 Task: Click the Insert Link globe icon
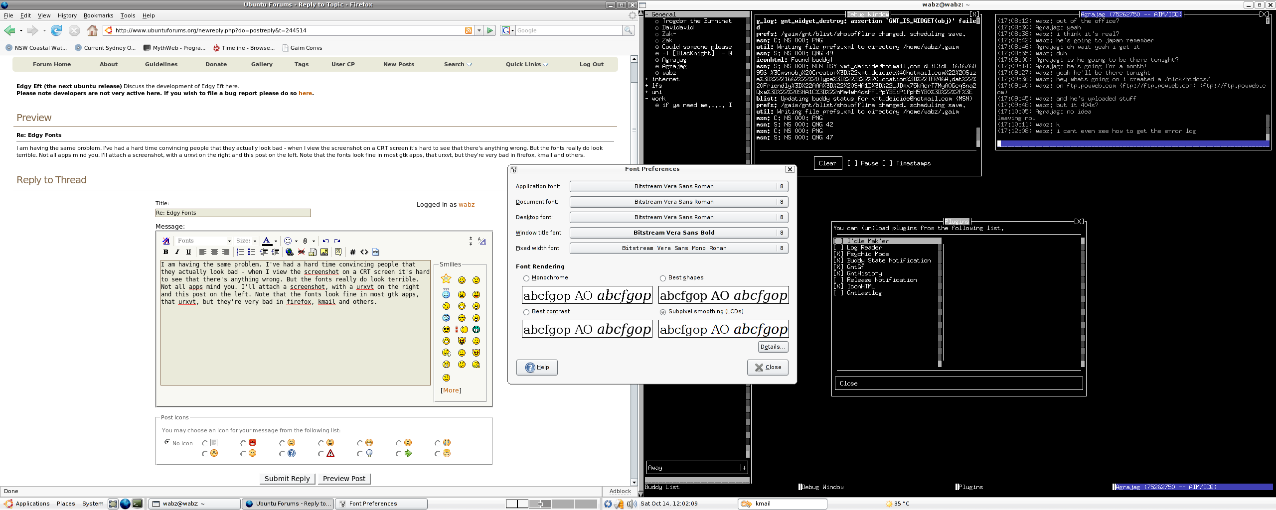[289, 252]
